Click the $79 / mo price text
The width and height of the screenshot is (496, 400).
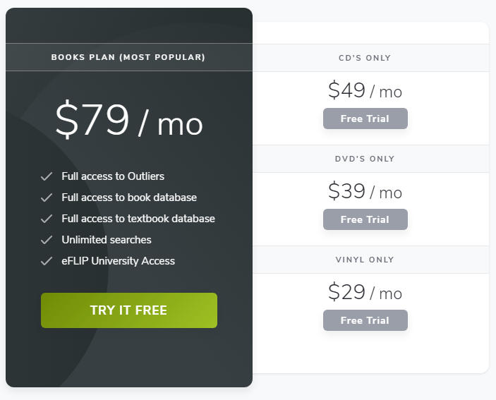[129, 119]
